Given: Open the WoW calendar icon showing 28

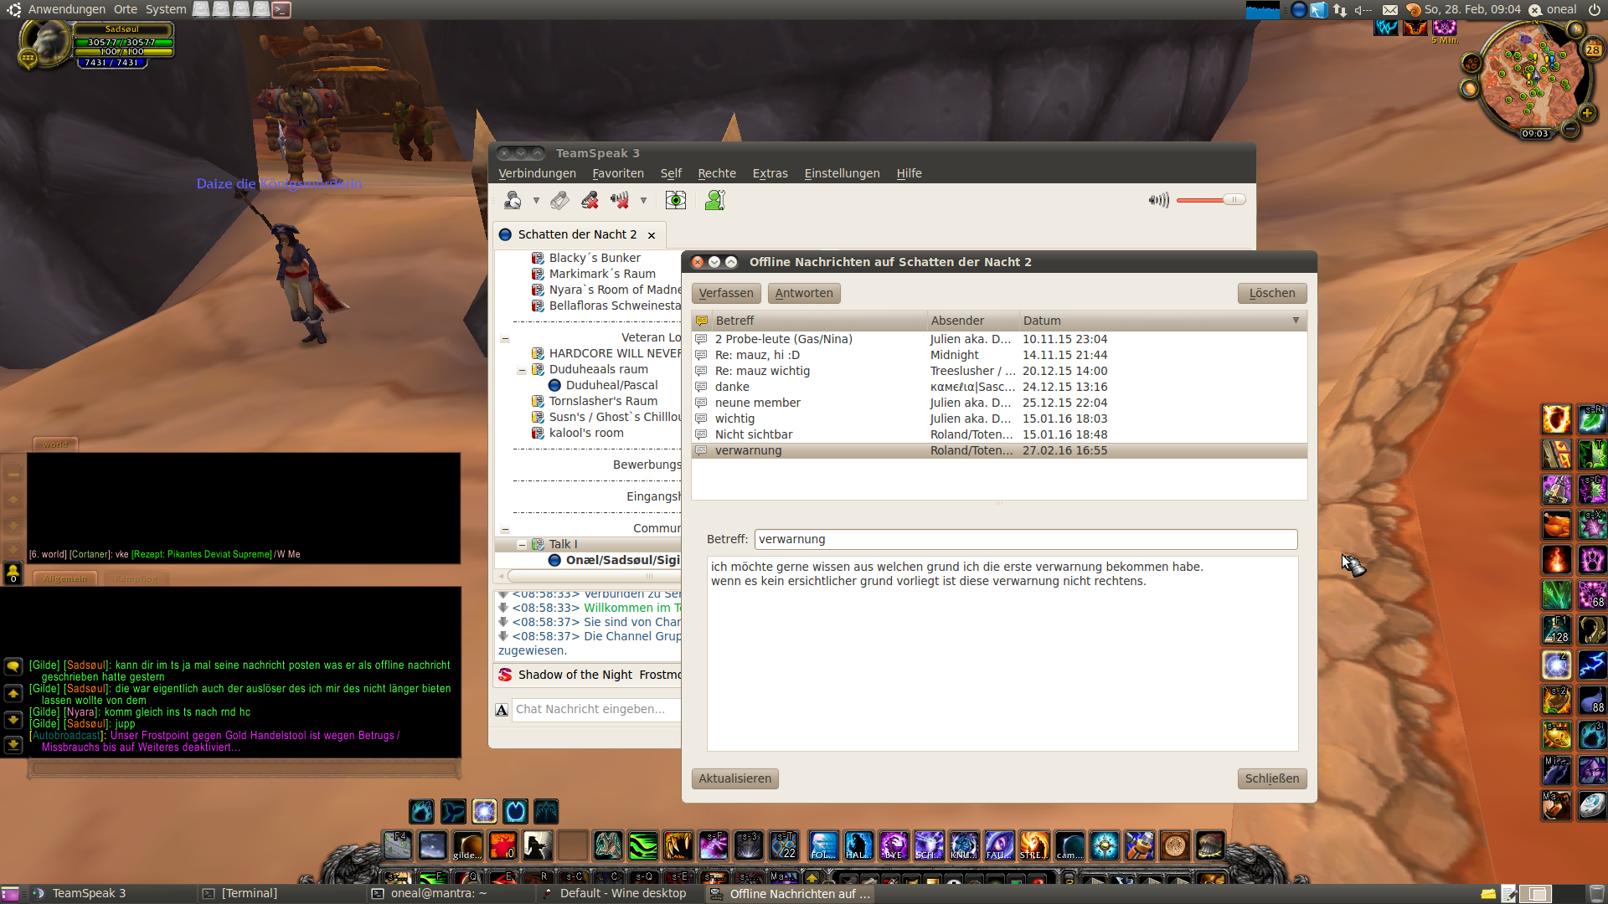Looking at the screenshot, I should tap(1593, 49).
